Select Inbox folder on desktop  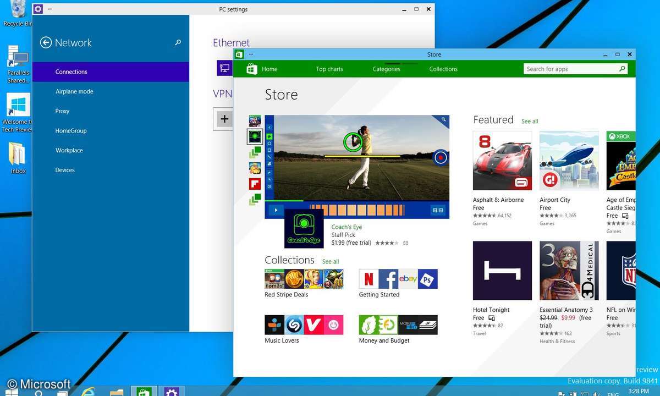(18, 158)
